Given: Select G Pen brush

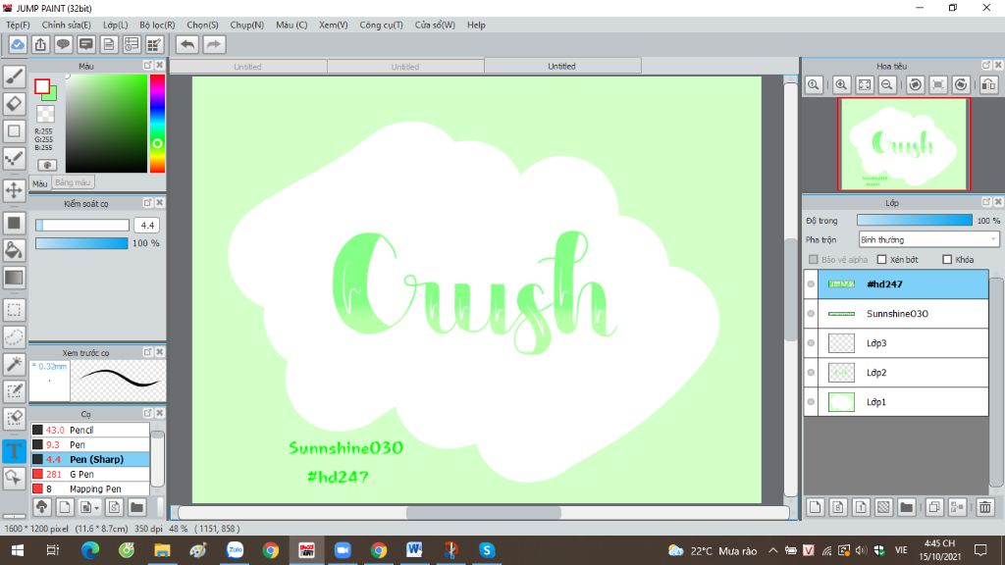Looking at the screenshot, I should [x=89, y=474].
